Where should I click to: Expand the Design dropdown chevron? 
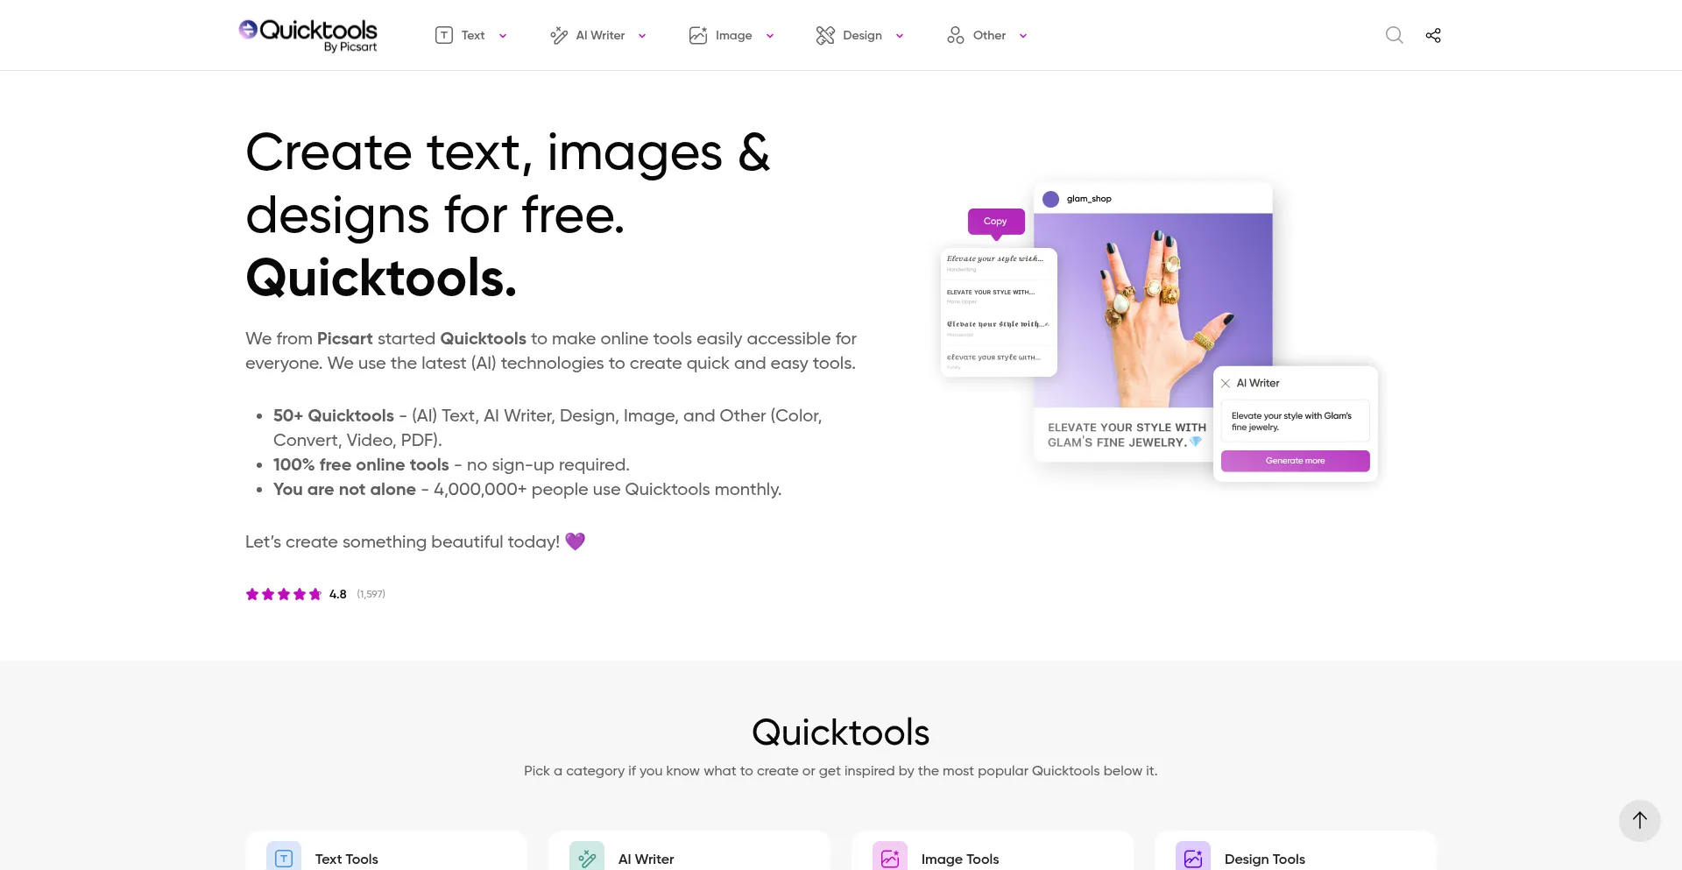click(x=900, y=36)
